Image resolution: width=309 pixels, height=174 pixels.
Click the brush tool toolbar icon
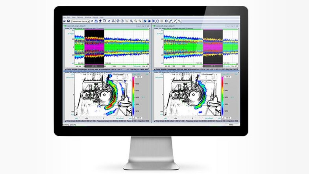coord(175,21)
